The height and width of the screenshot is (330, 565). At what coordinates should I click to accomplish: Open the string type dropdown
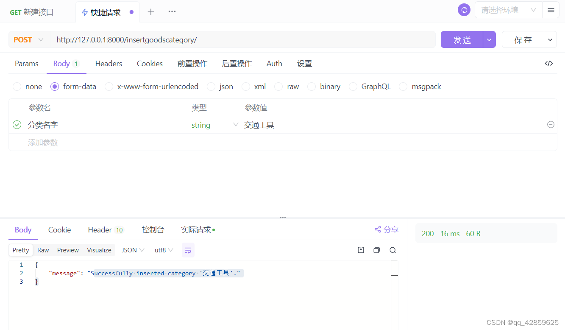click(214, 125)
